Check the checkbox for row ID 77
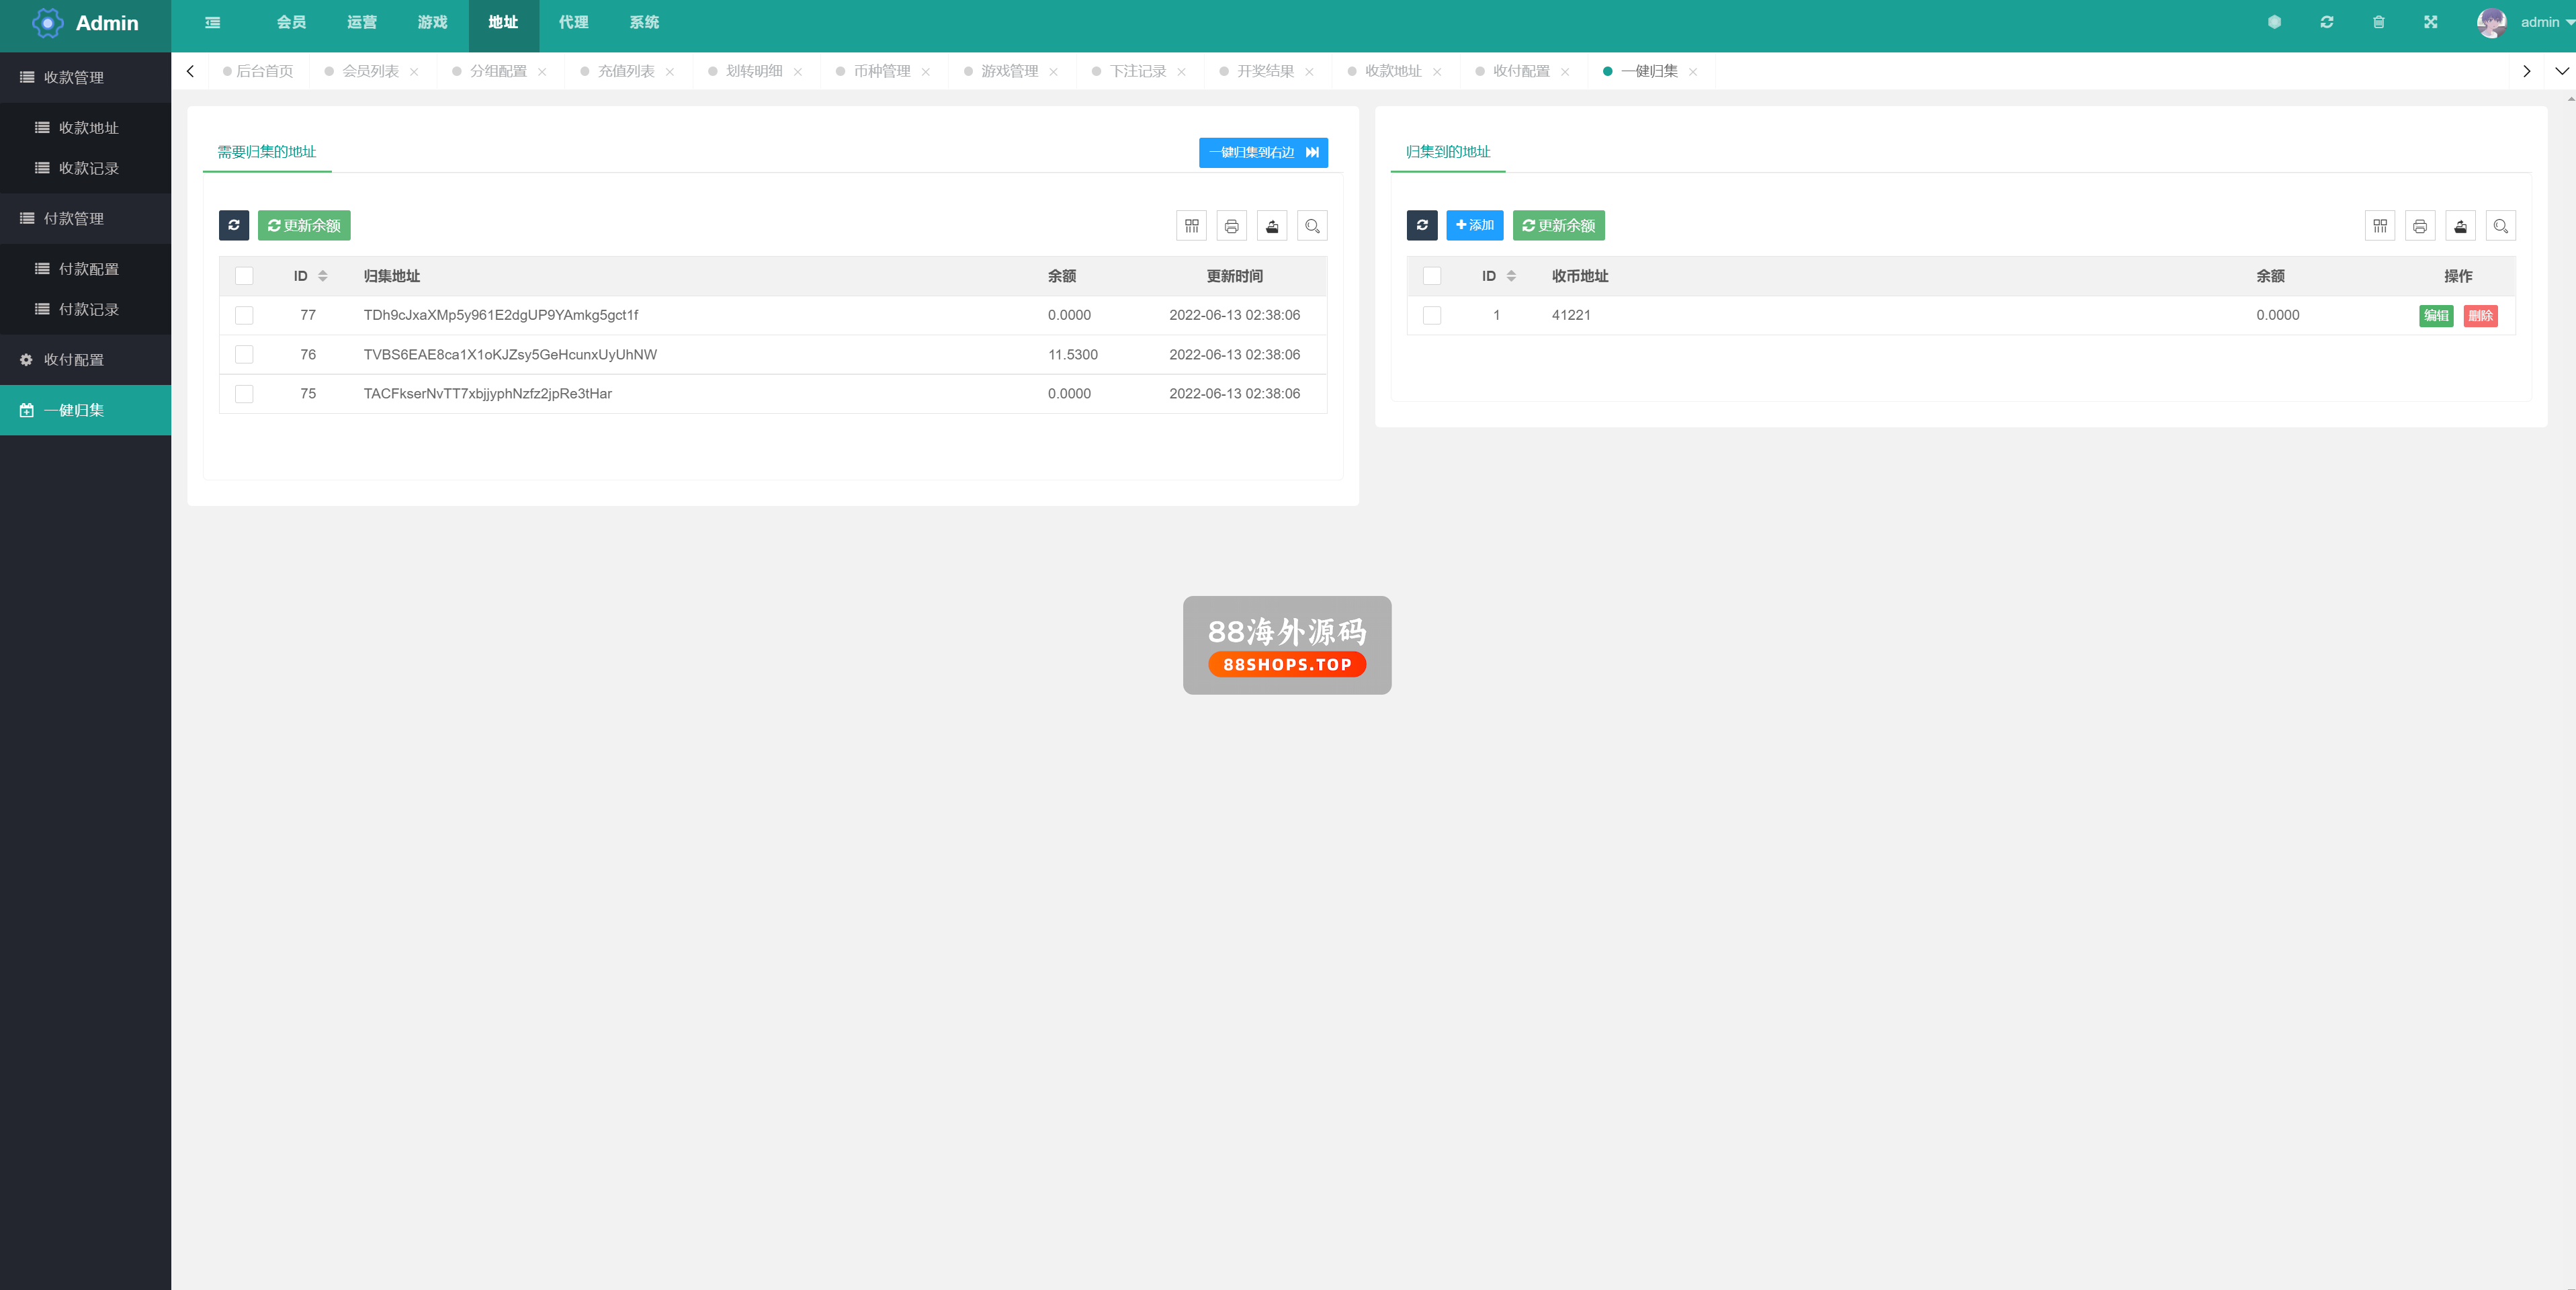Screen dimensions: 2576x1290 click(x=244, y=315)
